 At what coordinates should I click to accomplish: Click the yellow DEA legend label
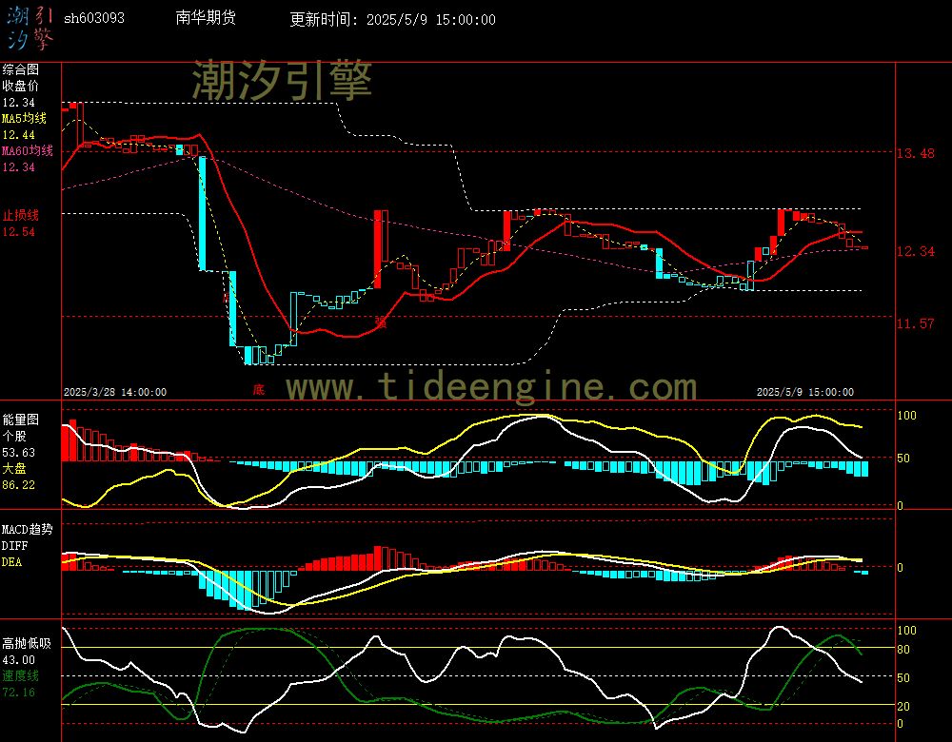point(12,562)
